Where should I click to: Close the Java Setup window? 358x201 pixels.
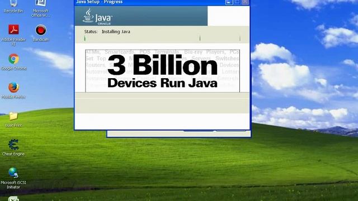tap(245, 2)
